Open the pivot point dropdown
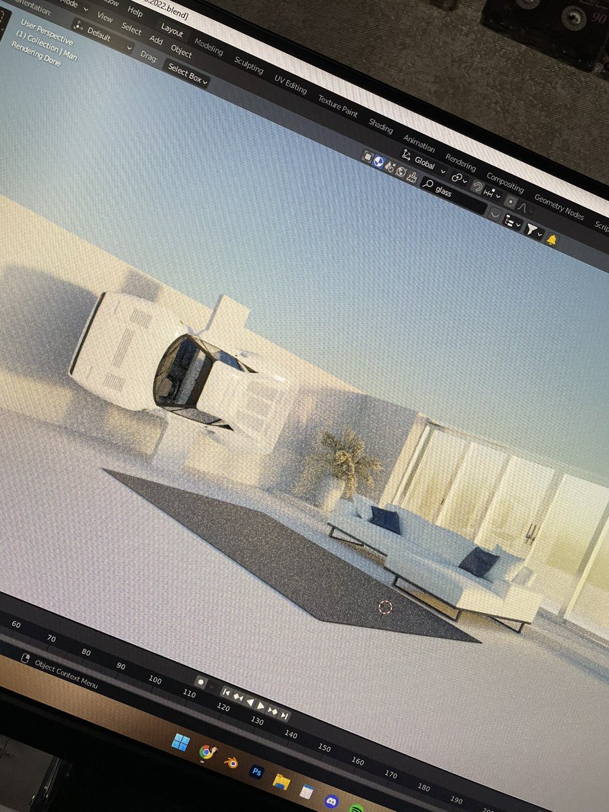Image resolution: width=609 pixels, height=812 pixels. point(459,179)
